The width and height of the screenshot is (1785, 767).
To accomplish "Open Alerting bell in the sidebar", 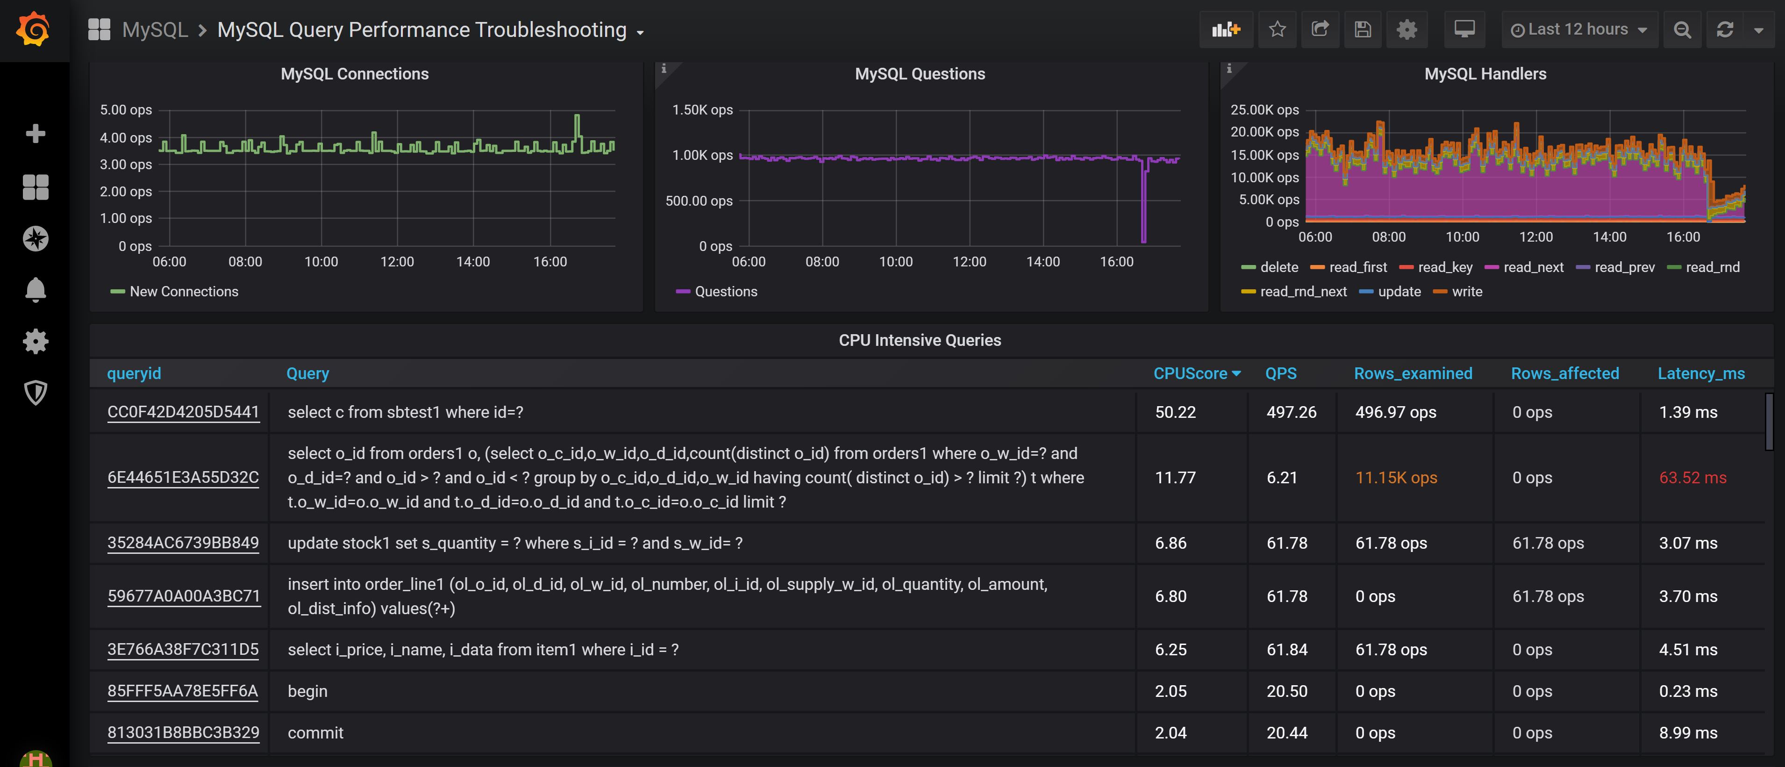I will pyautogui.click(x=36, y=290).
